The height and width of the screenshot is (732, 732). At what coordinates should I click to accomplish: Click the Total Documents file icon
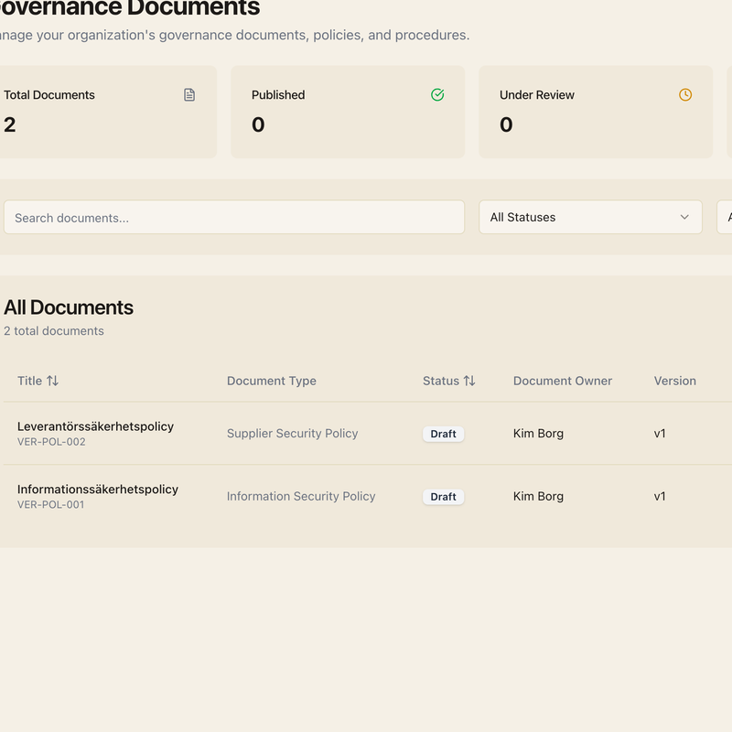click(x=189, y=95)
